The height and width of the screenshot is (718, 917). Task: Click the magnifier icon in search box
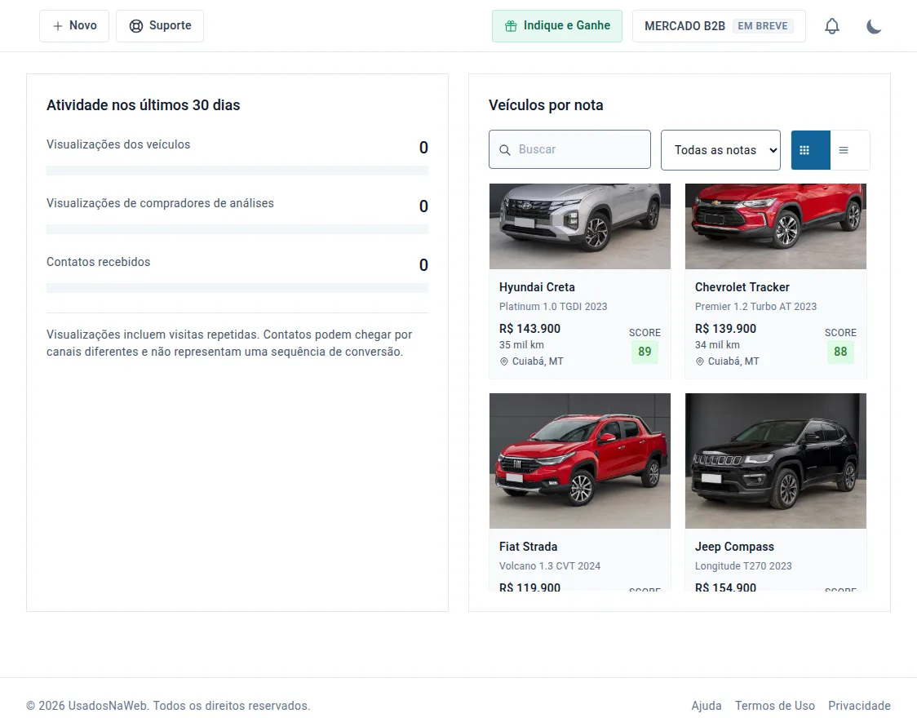505,150
